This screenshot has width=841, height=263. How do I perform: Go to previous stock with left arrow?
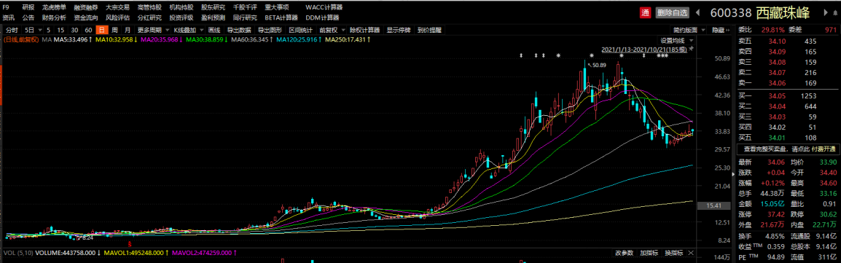coord(698,12)
